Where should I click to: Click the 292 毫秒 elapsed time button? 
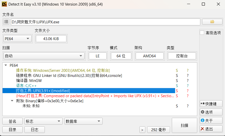point(158,130)
